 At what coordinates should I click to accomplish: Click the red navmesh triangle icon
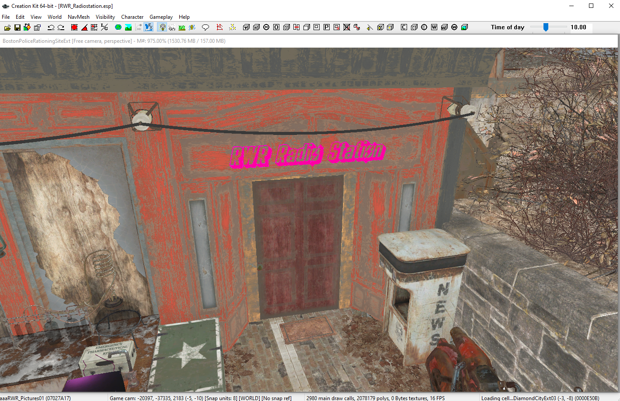219,28
